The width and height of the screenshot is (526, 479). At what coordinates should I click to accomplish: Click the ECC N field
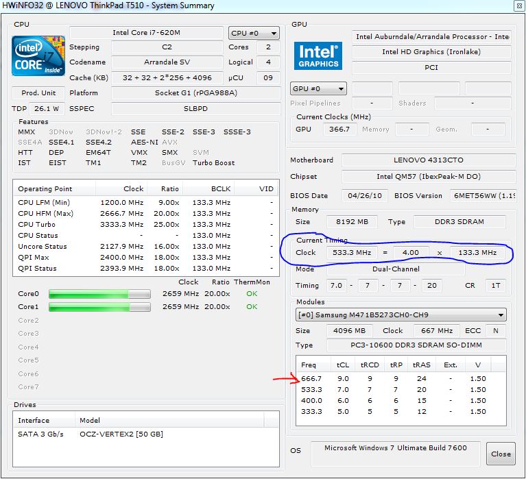click(496, 331)
